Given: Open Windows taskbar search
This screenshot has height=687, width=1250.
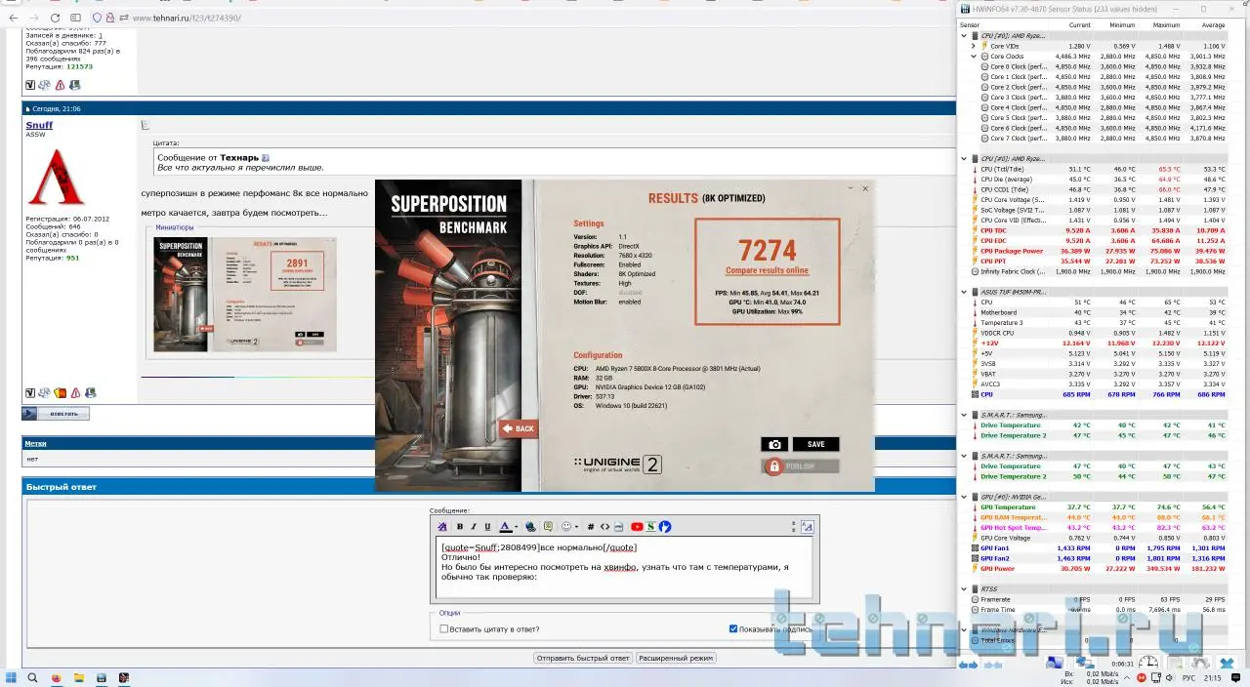Looking at the screenshot, I should coord(33,677).
